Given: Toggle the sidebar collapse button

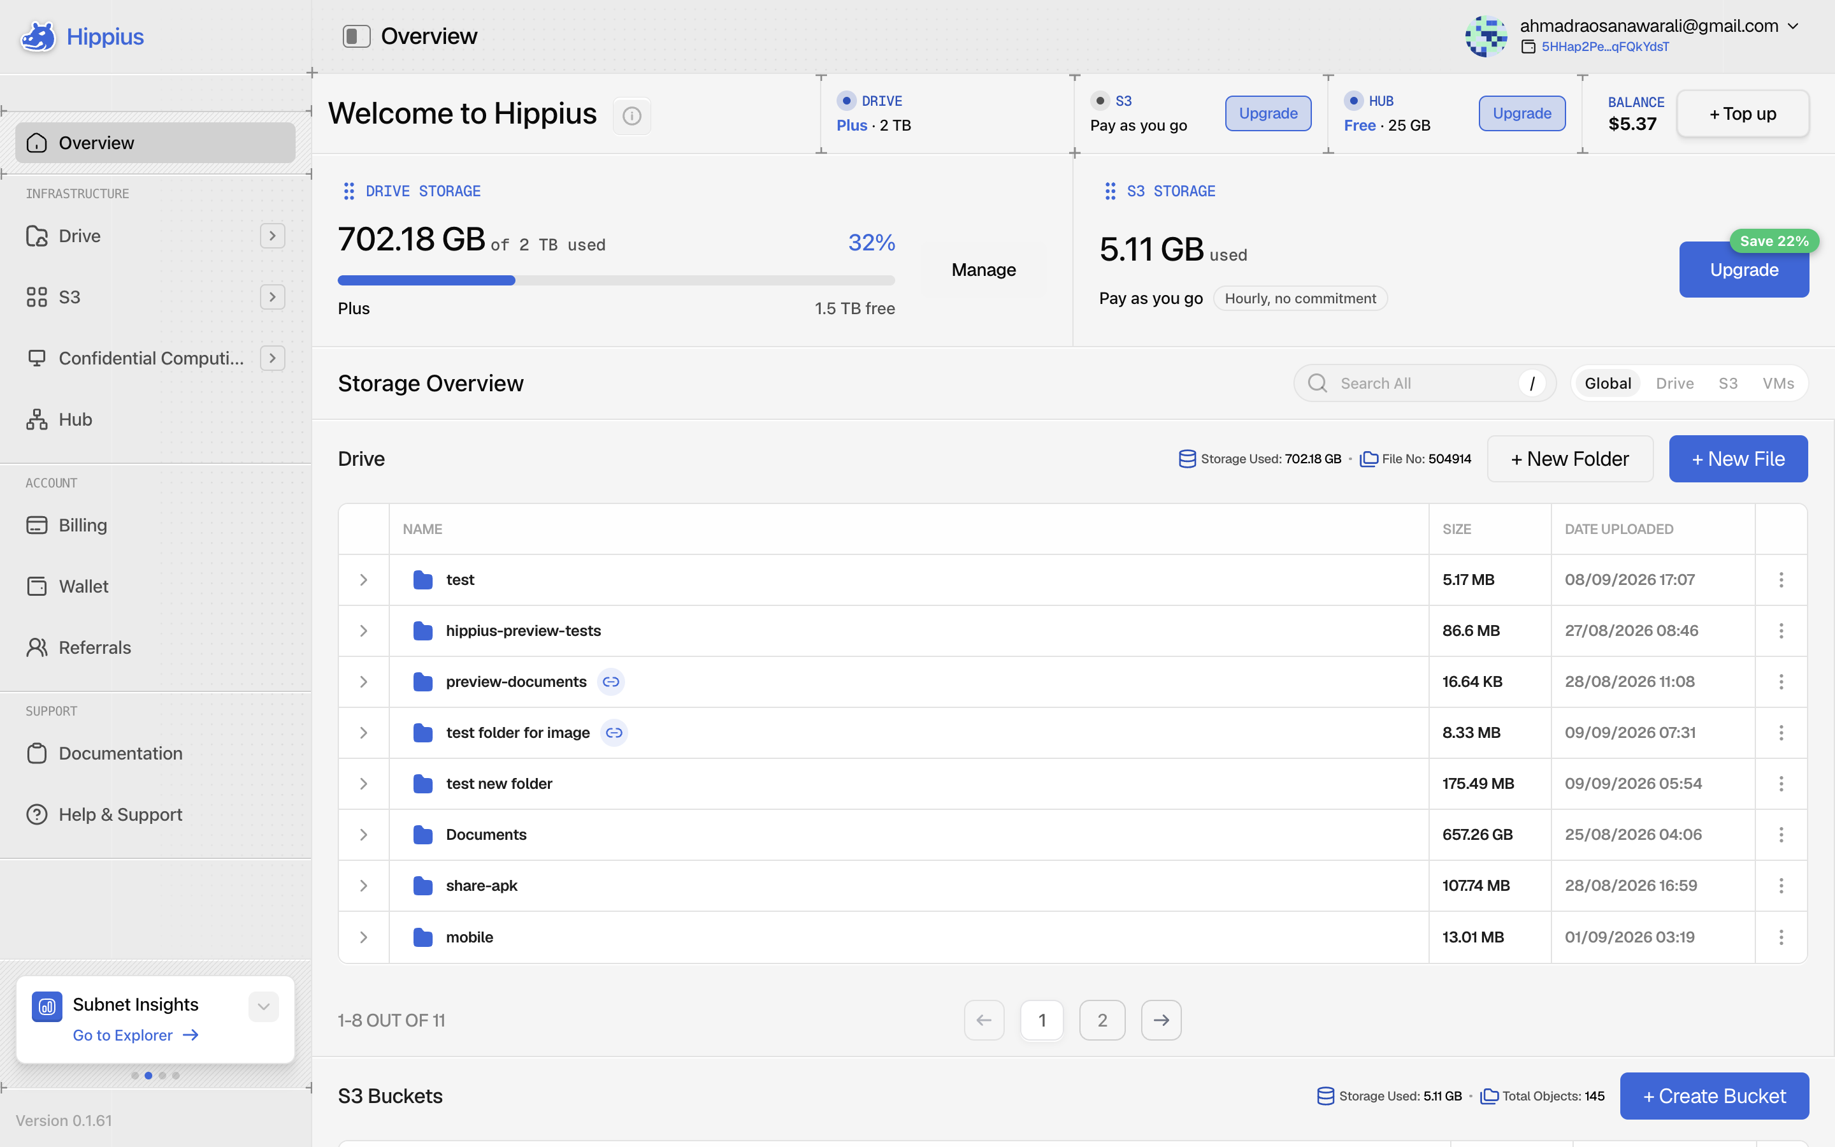Looking at the screenshot, I should pyautogui.click(x=356, y=36).
